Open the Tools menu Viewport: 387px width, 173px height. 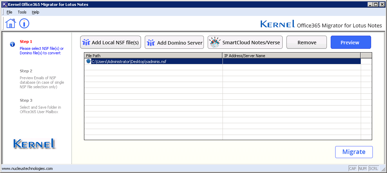tap(22, 12)
